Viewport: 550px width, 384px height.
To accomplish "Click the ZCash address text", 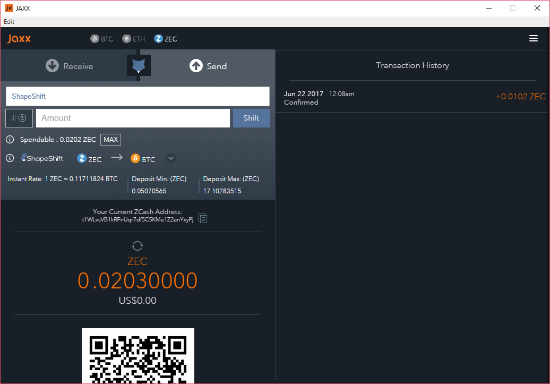I will 137,220.
